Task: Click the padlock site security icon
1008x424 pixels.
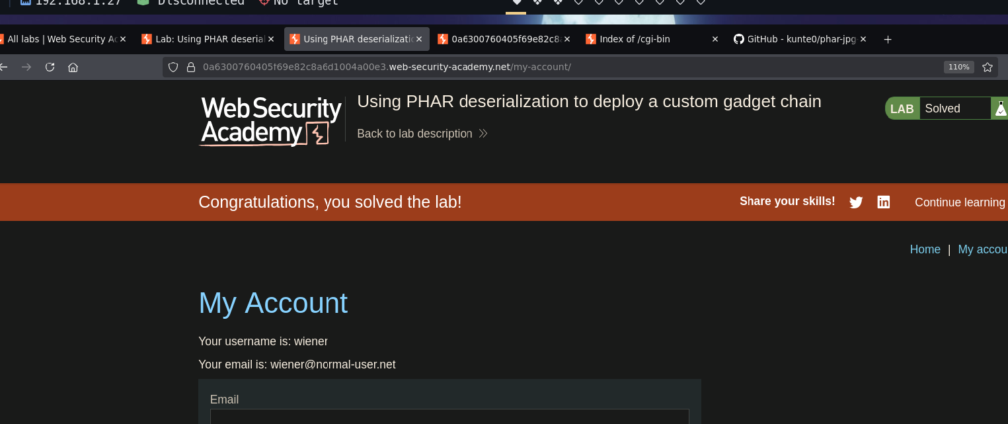Action: [x=191, y=67]
